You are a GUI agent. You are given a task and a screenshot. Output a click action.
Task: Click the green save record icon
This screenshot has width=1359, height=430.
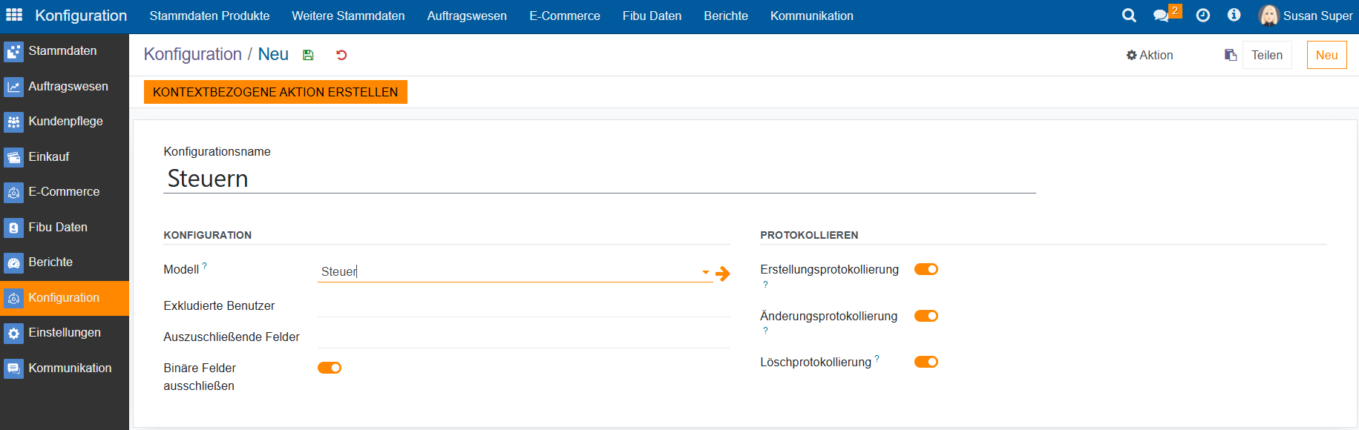308,55
